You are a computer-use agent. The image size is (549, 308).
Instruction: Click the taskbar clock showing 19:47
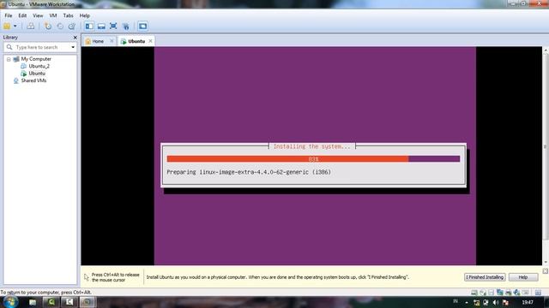pos(528,302)
